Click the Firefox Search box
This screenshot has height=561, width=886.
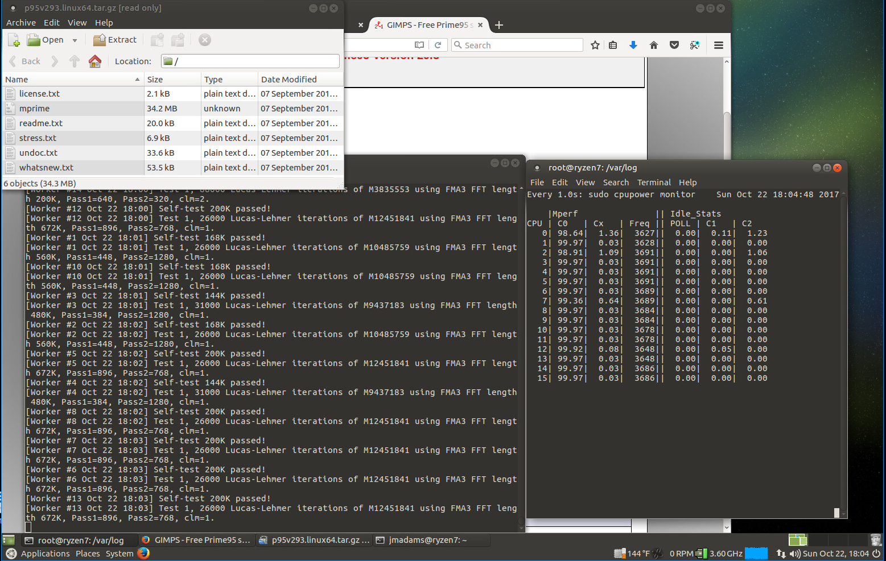coord(517,45)
